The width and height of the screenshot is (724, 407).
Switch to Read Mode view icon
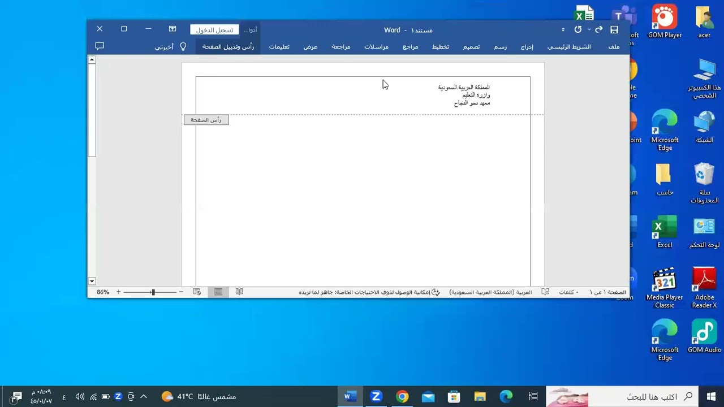tap(239, 292)
